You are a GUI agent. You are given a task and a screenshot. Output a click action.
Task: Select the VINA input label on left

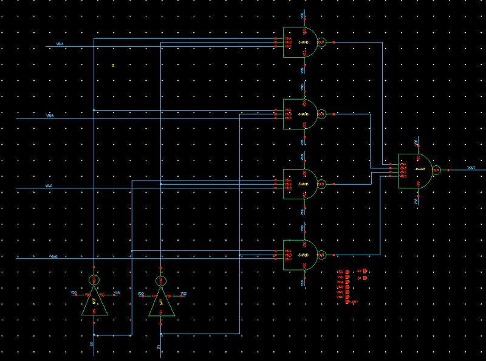[x=59, y=44]
